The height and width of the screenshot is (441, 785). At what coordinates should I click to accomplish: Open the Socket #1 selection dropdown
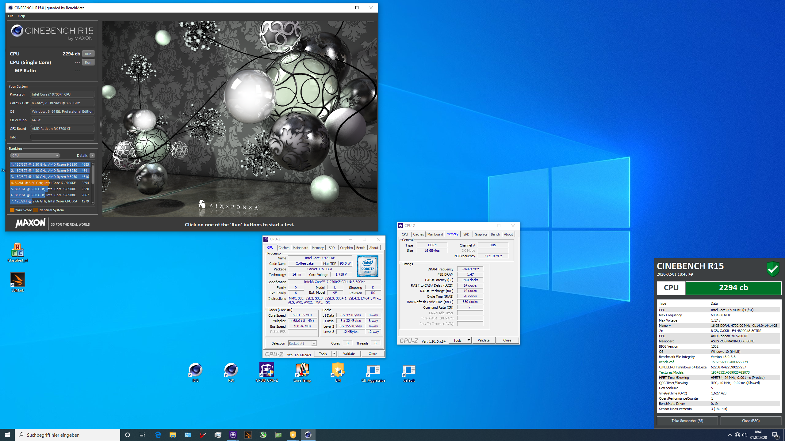(x=302, y=344)
